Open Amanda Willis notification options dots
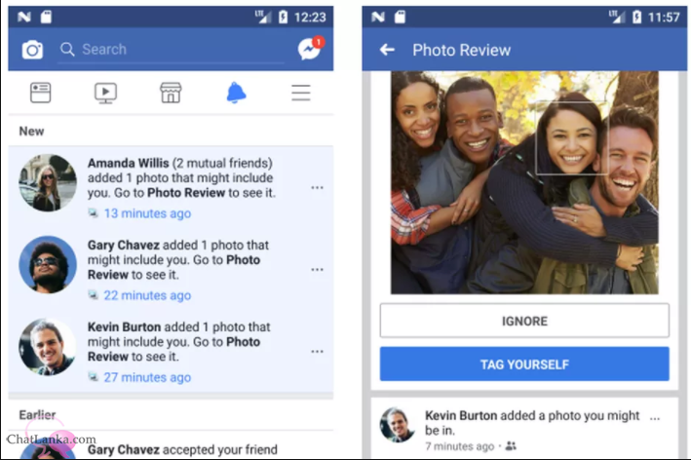This screenshot has height=460, width=691. [318, 188]
